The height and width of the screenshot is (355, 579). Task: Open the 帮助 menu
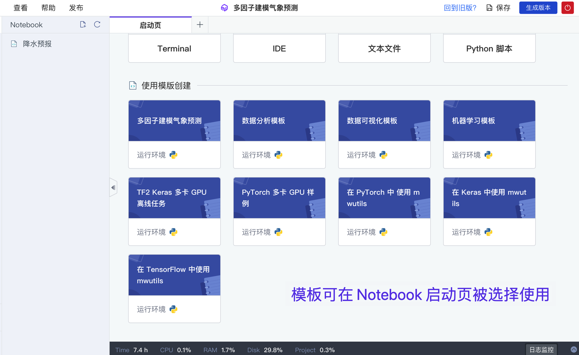point(48,8)
